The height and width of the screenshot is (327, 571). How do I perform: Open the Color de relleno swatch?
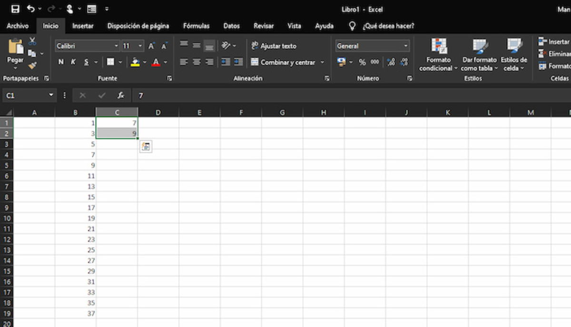pyautogui.click(x=135, y=62)
